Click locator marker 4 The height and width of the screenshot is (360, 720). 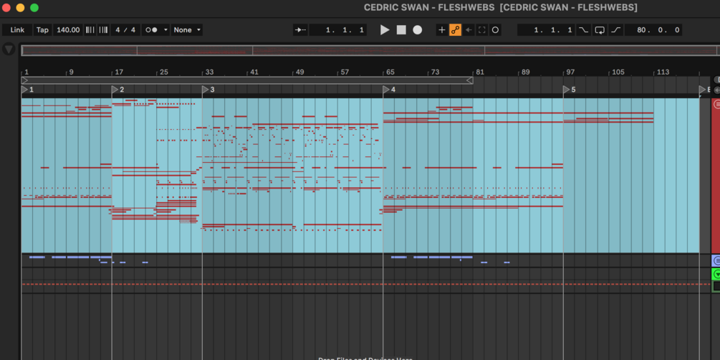(387, 89)
